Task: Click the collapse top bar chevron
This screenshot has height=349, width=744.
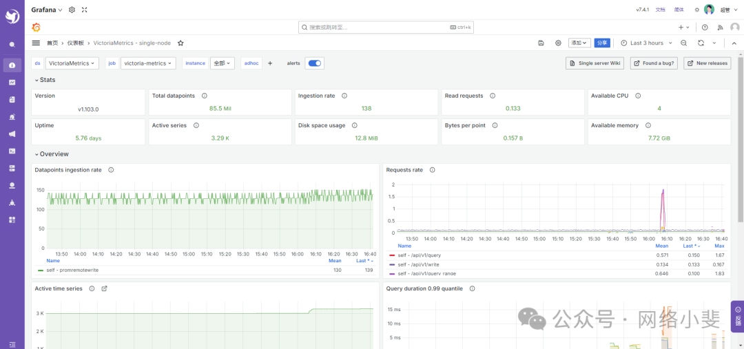Action: coord(734,43)
